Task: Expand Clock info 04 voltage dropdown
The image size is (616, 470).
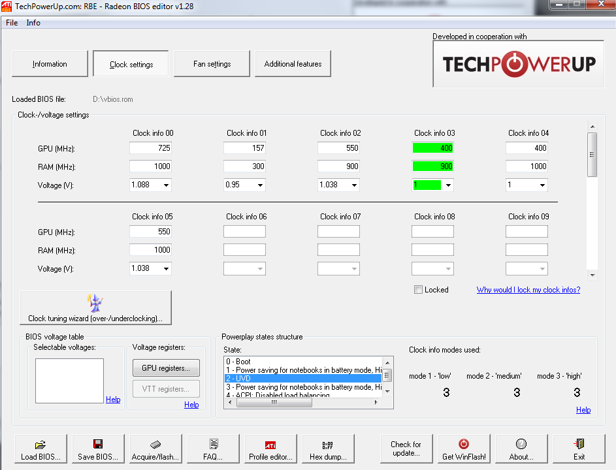Action: tap(542, 185)
